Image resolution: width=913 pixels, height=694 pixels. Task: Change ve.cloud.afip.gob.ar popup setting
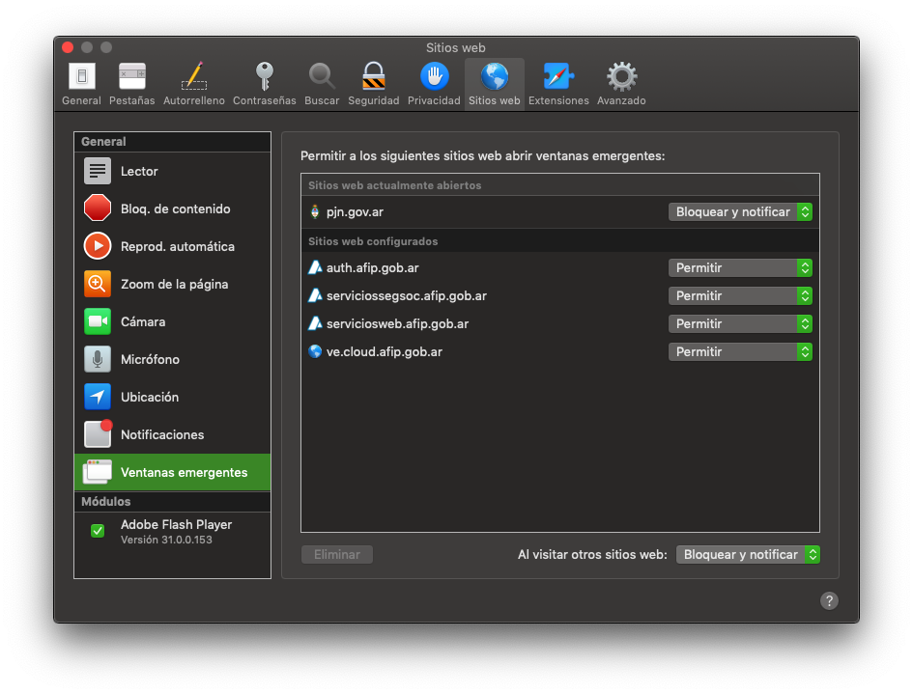[740, 351]
